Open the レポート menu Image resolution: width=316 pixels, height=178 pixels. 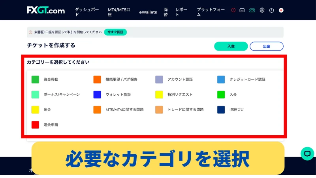pos(181,12)
